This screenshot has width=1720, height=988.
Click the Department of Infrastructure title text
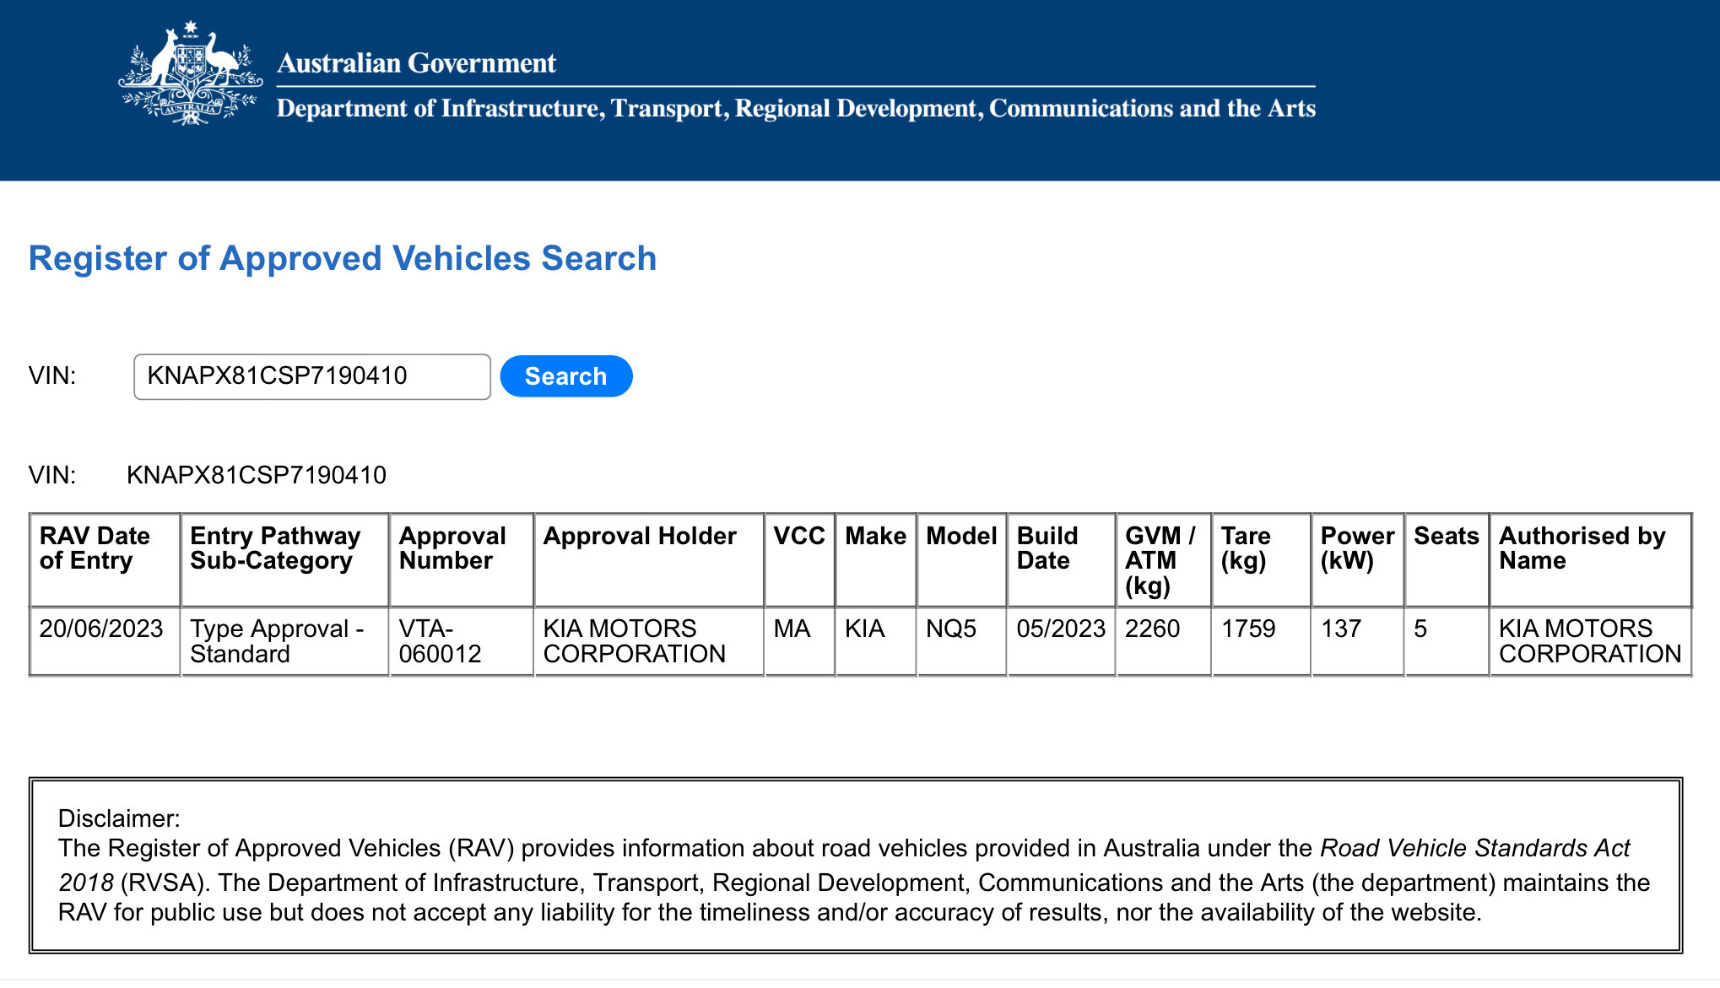pos(795,109)
